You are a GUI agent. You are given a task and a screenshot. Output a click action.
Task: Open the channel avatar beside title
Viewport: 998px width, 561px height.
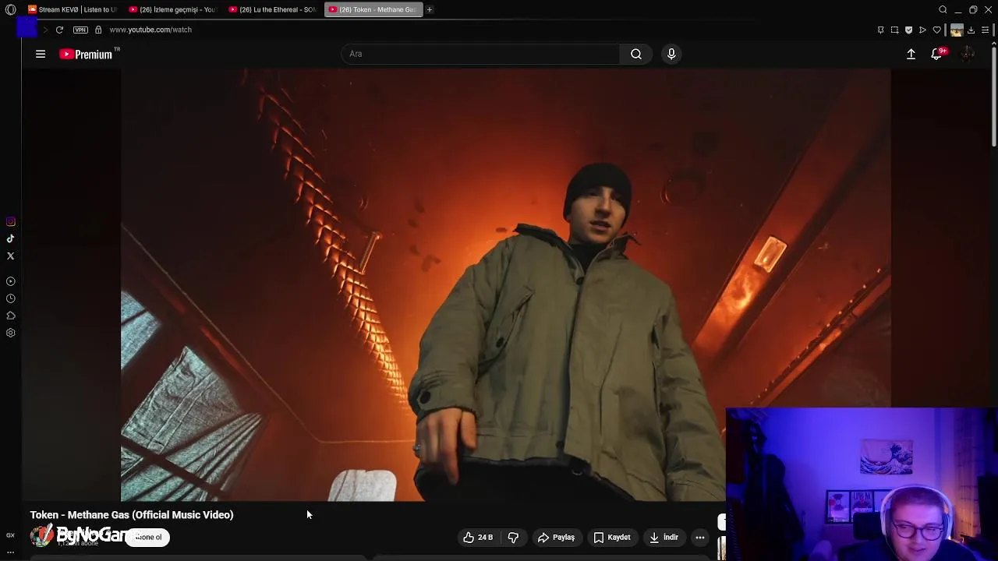pos(41,536)
